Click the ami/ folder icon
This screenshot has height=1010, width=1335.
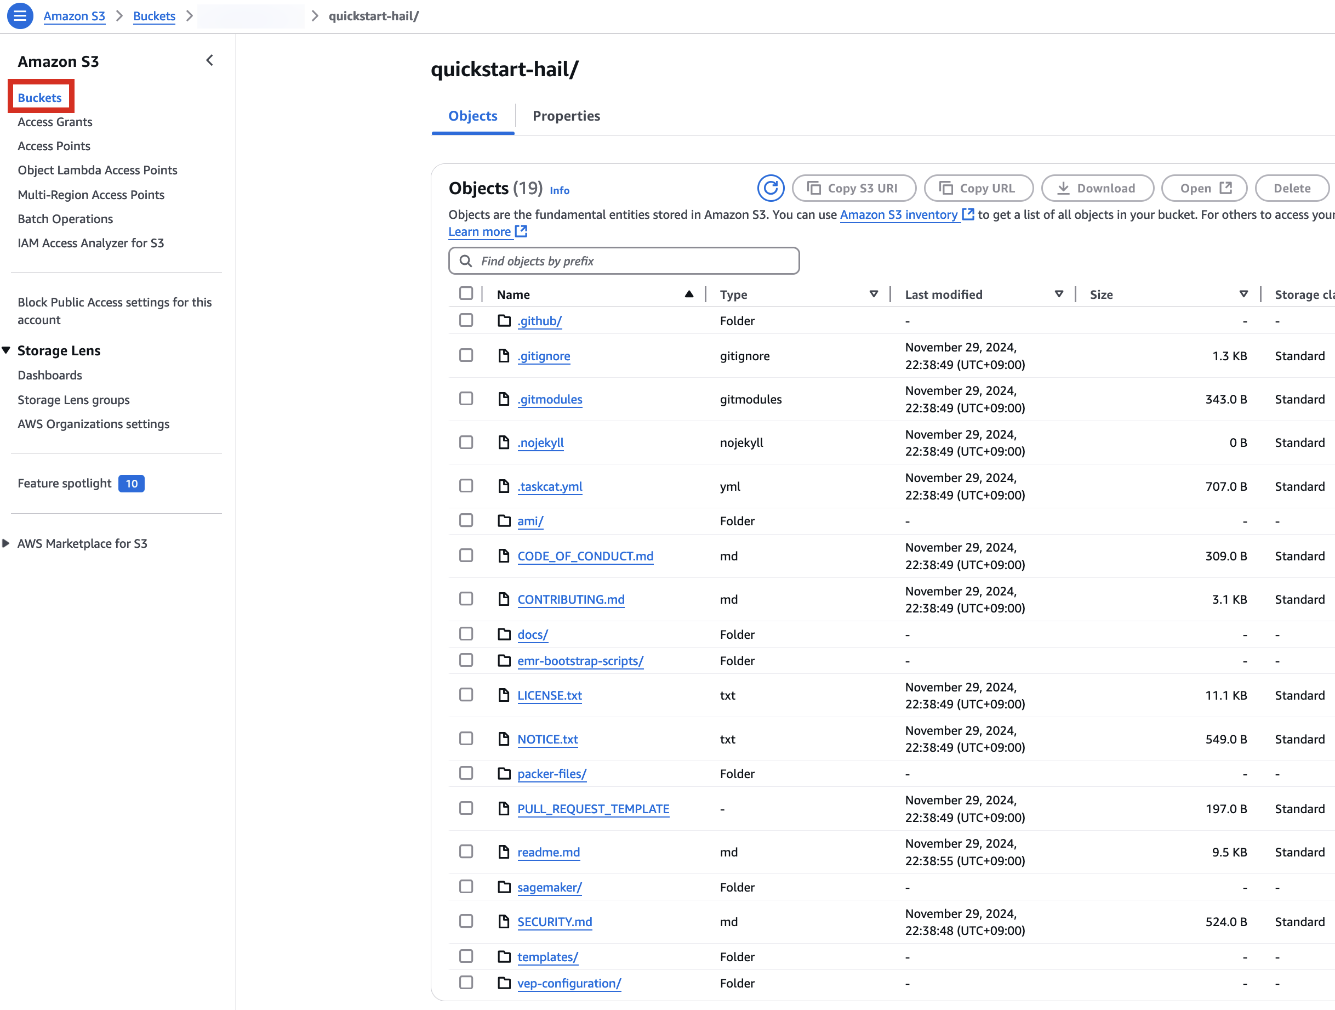pos(504,520)
